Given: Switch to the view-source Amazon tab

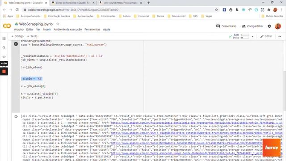Looking at the screenshot, I should [x=120, y=3].
